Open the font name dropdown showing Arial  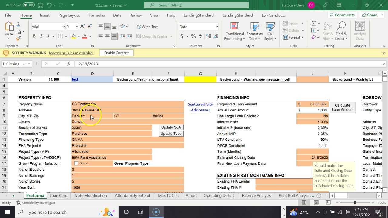click(63, 27)
